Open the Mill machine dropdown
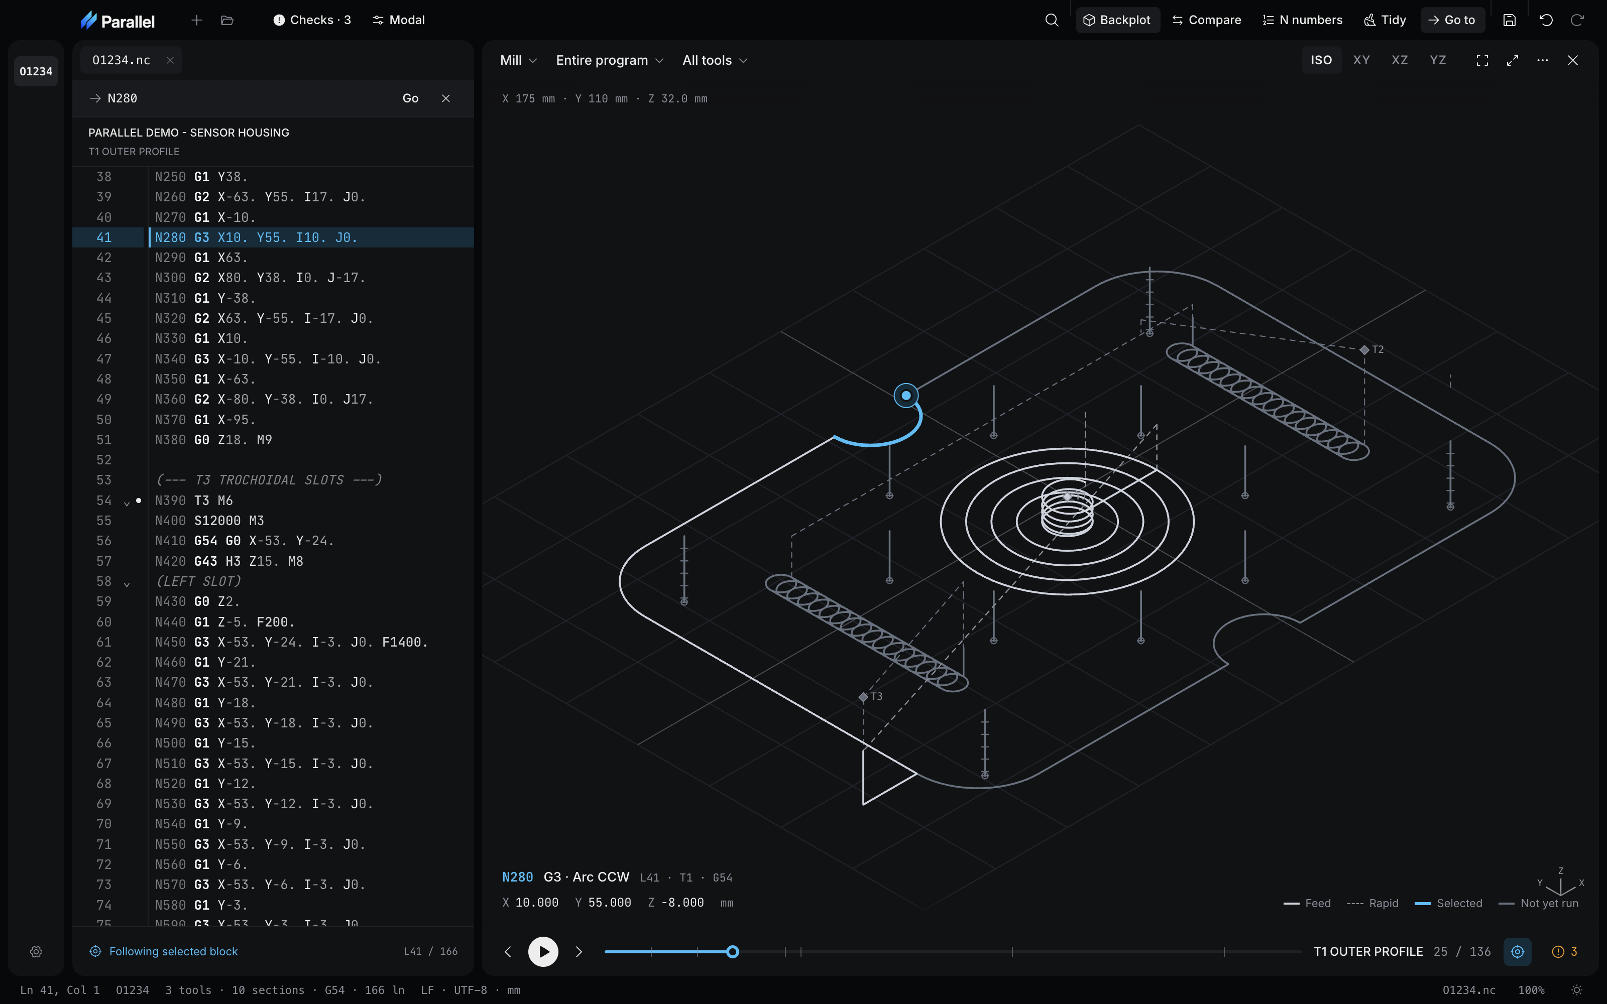This screenshot has width=1607, height=1004. [x=518, y=60]
